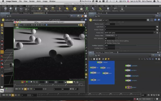The width and height of the screenshot is (161, 101).
Task: Open the Photon Filter dropdown
Action: (111, 36)
